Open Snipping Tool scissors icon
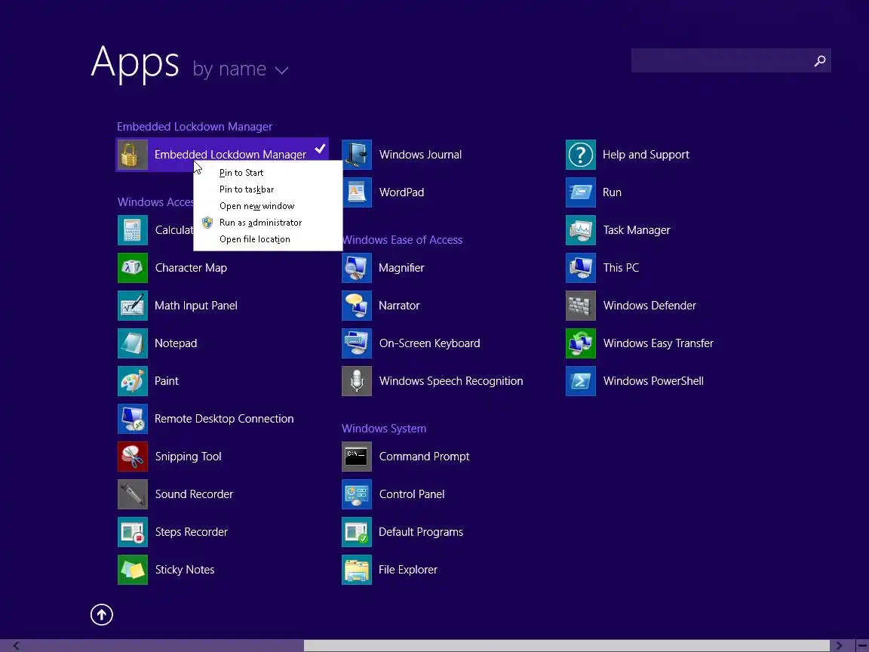 click(133, 457)
